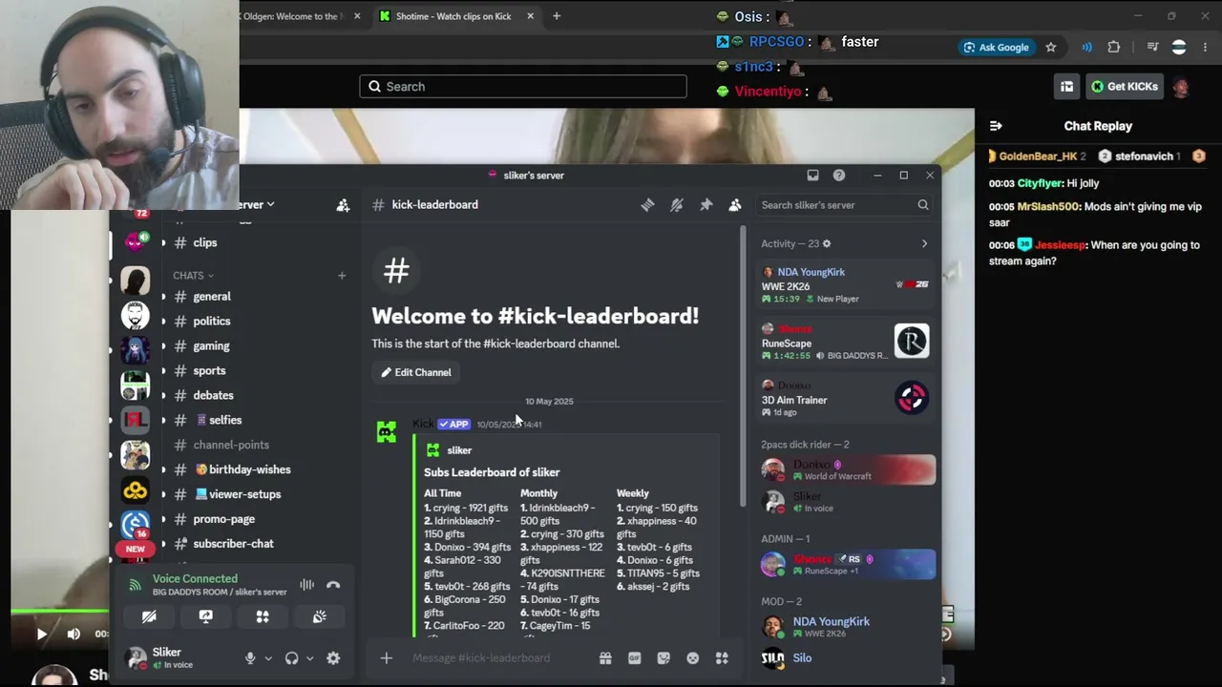
Task: Click the plus attachment button in message bar
Action: [386, 658]
